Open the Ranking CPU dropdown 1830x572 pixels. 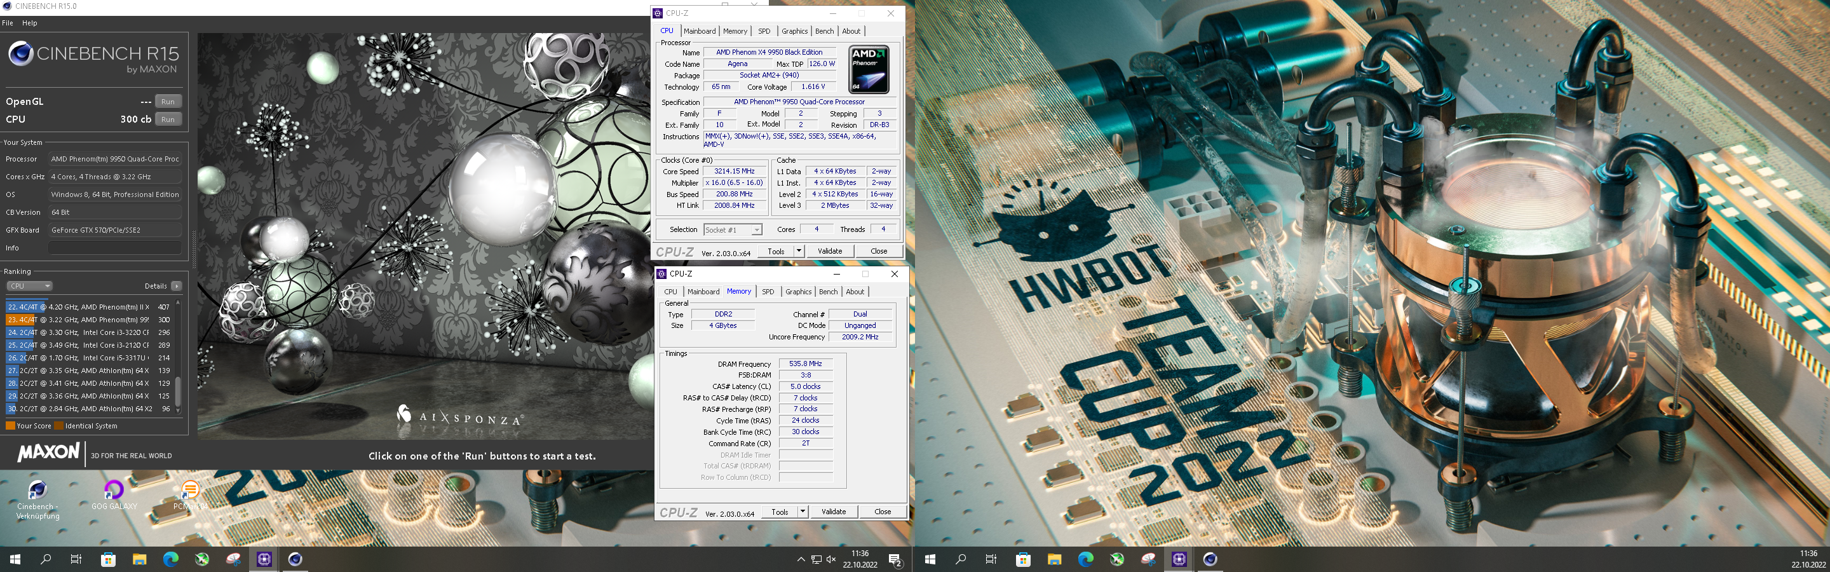pyautogui.click(x=29, y=287)
